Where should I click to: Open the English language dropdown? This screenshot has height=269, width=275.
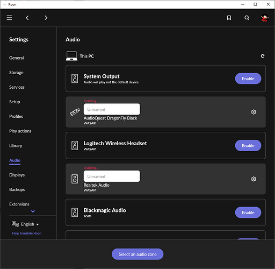tap(25, 224)
